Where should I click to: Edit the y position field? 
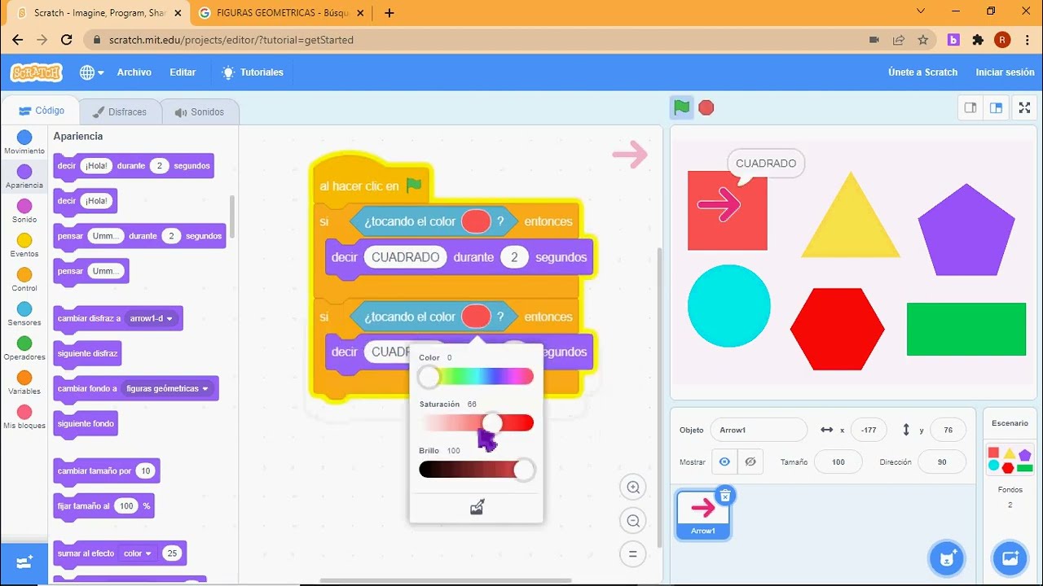point(947,430)
